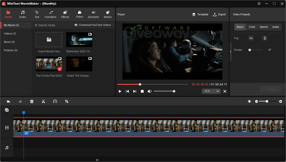Screen dimensions: 286x162
Task: Adjust the volume slider handle
Action: coord(174,91)
